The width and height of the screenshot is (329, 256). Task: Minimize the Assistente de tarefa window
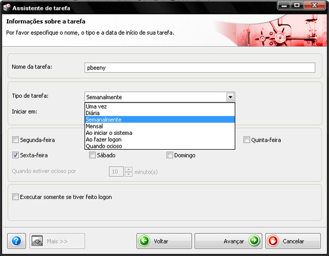284,5
